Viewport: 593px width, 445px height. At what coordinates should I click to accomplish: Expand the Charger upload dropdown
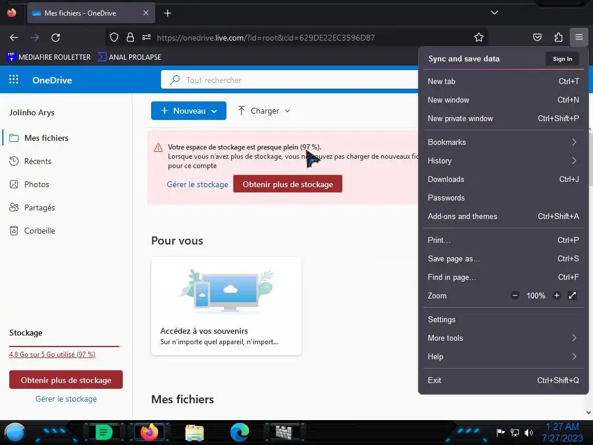264,111
